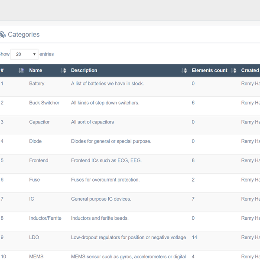Open the IC category

coord(32,199)
